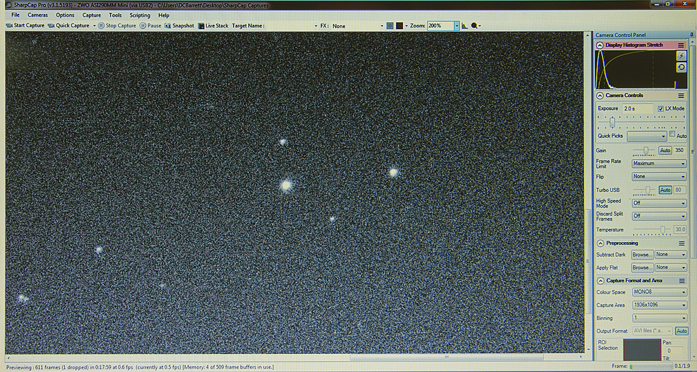Reset histogram stretch with the circular arrow icon
The image size is (697, 372).
[x=681, y=67]
